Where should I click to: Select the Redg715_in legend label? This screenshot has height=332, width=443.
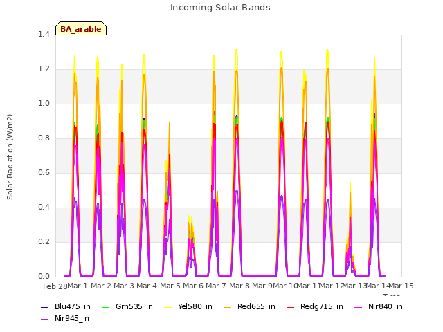point(322,307)
